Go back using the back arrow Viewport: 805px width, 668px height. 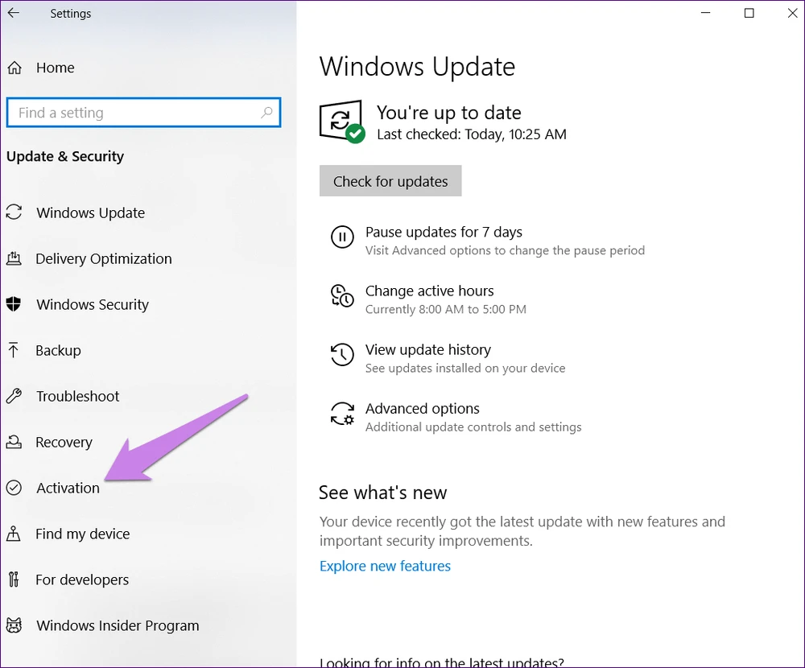14,14
